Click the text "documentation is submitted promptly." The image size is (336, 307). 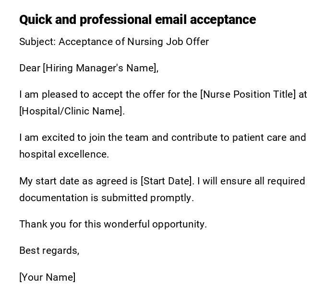pyautogui.click(x=107, y=198)
